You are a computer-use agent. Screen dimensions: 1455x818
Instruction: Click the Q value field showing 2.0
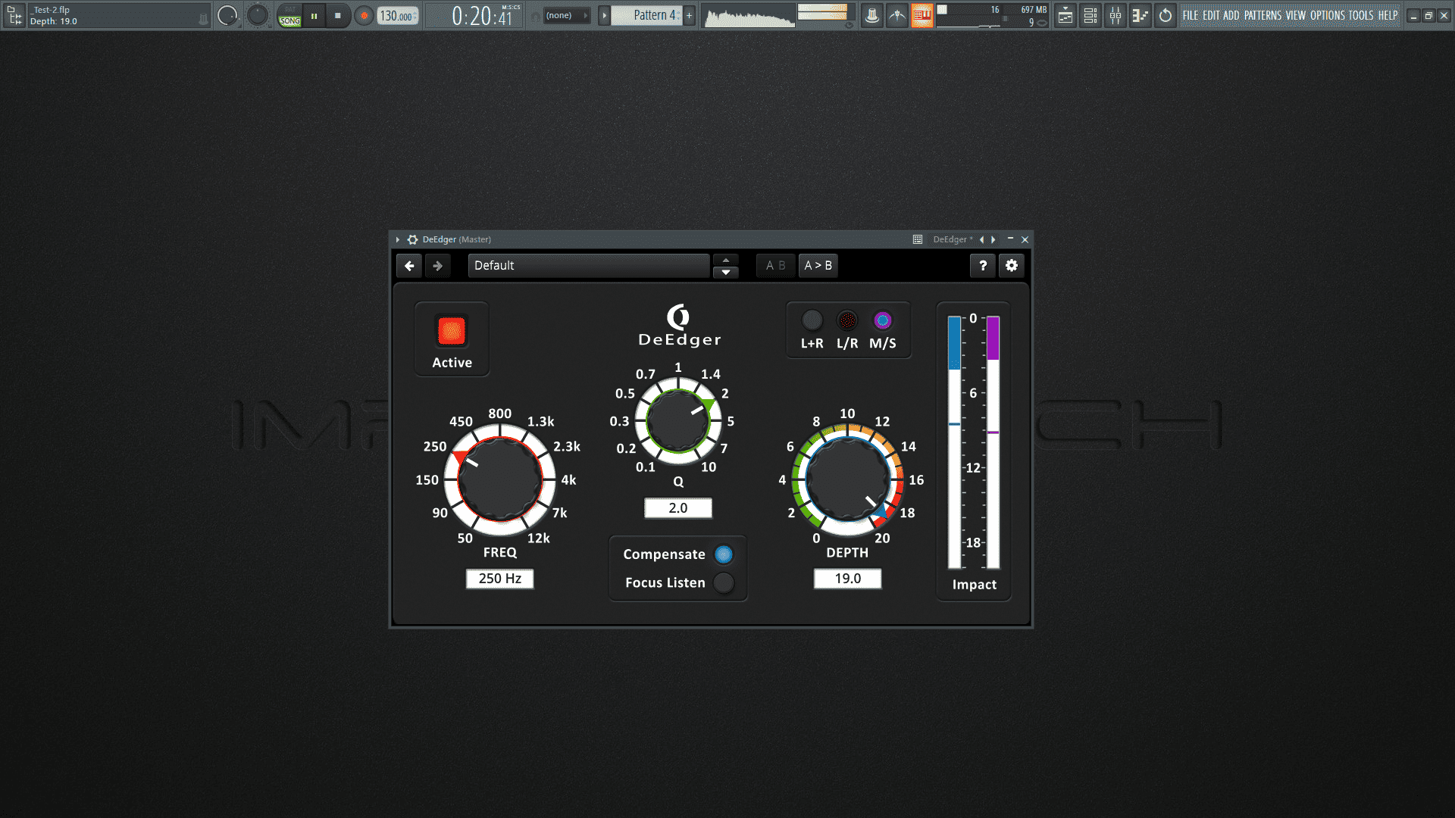tap(677, 508)
